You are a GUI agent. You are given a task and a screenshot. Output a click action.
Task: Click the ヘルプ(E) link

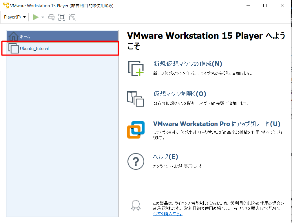click(166, 156)
